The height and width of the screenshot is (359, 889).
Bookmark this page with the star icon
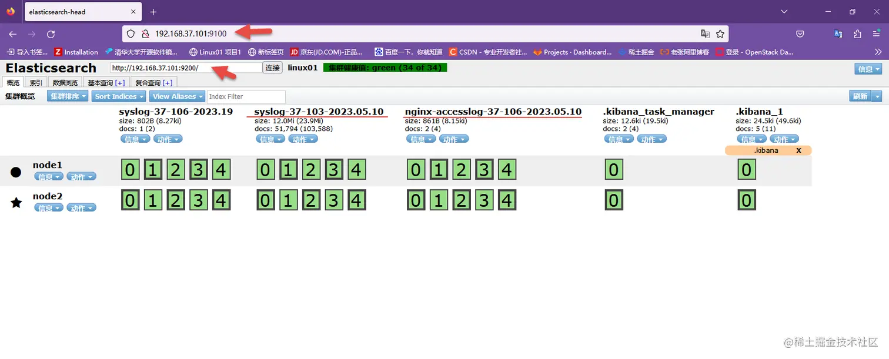click(x=720, y=34)
